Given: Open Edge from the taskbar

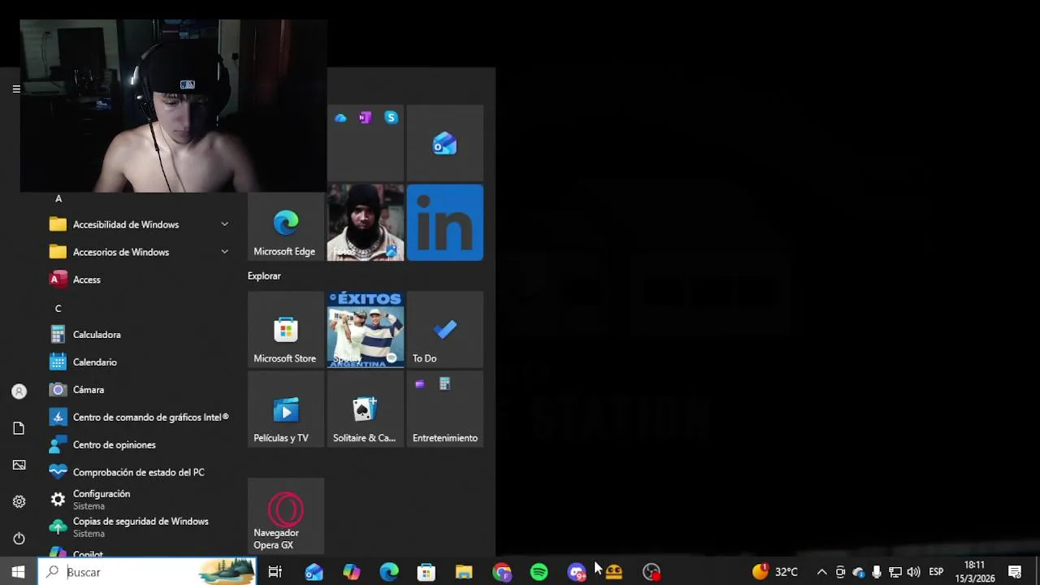Looking at the screenshot, I should click(389, 572).
